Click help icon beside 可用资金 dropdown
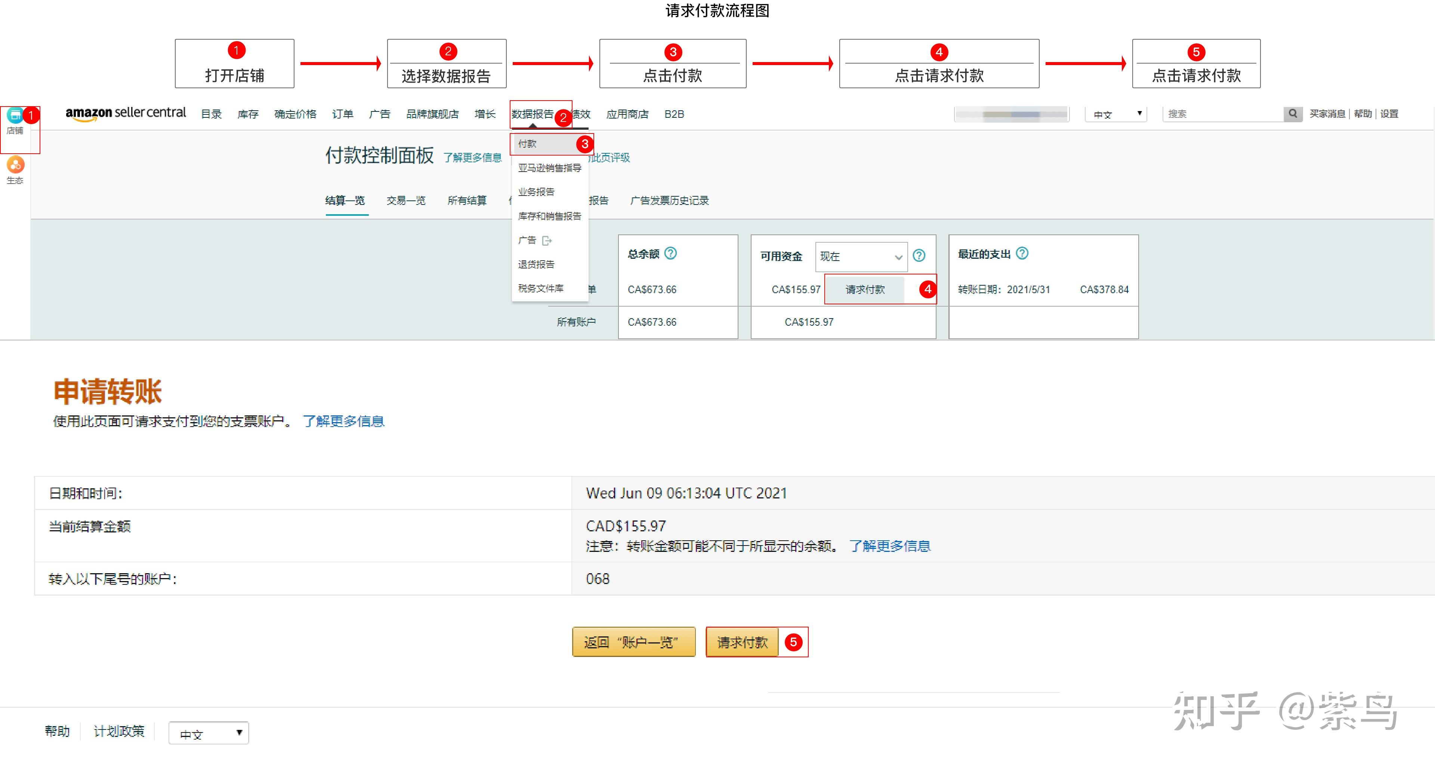The height and width of the screenshot is (768, 1435). point(919,256)
